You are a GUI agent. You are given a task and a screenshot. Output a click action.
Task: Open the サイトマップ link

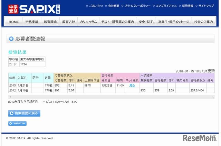coord(206,6)
